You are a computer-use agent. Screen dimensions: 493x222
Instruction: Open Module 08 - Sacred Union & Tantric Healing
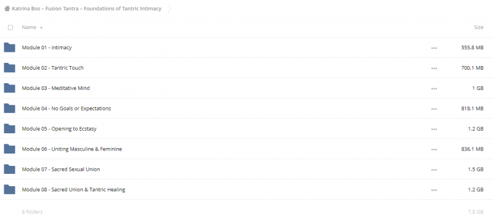click(x=73, y=189)
